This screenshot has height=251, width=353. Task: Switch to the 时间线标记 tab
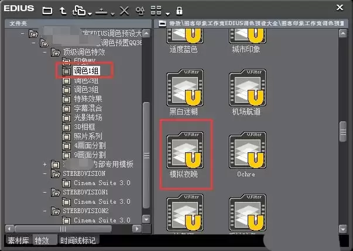[x=78, y=240]
